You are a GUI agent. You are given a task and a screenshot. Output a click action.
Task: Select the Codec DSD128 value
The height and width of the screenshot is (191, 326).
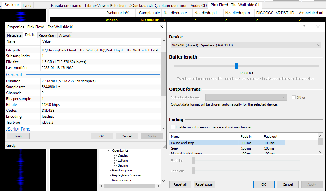(x=48, y=111)
